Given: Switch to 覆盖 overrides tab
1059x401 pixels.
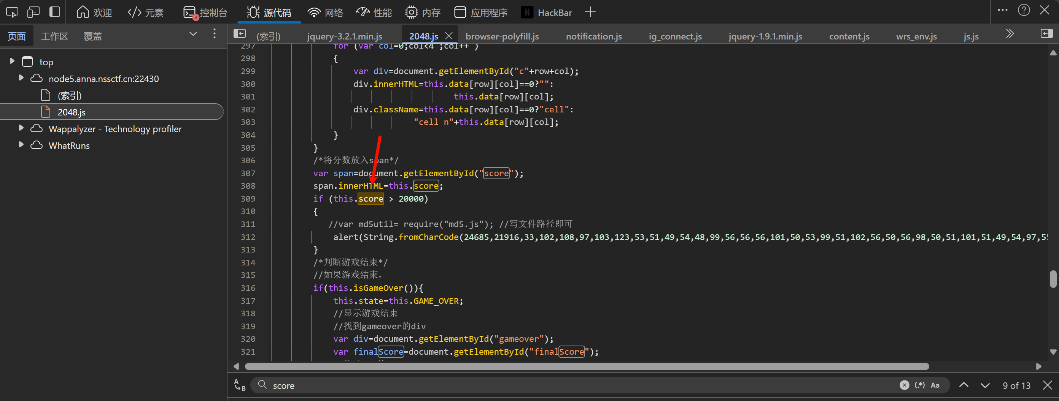Looking at the screenshot, I should point(92,36).
